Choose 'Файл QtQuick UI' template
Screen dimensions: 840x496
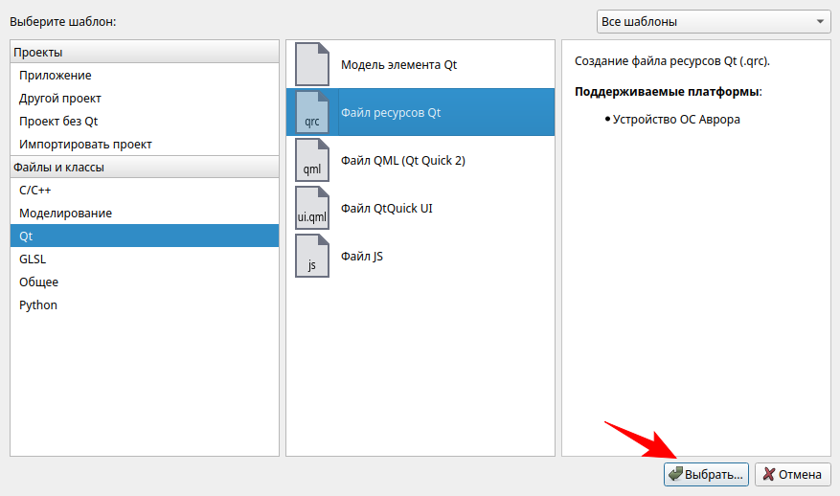coord(386,208)
